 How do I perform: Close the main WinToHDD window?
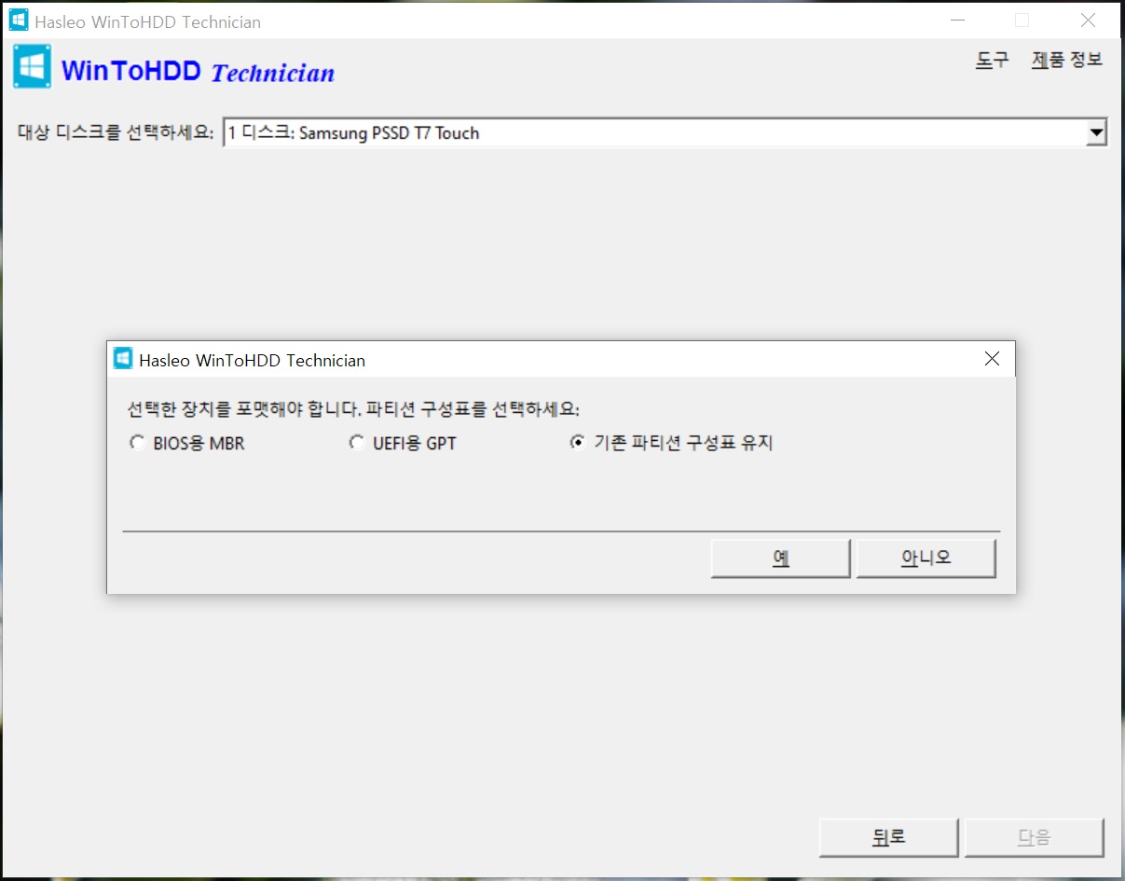[1088, 21]
